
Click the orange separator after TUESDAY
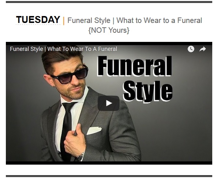[64, 21]
